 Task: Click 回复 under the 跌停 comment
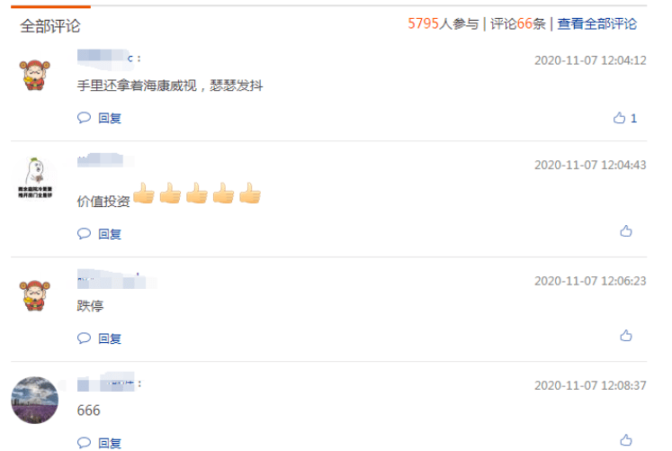coord(110,338)
